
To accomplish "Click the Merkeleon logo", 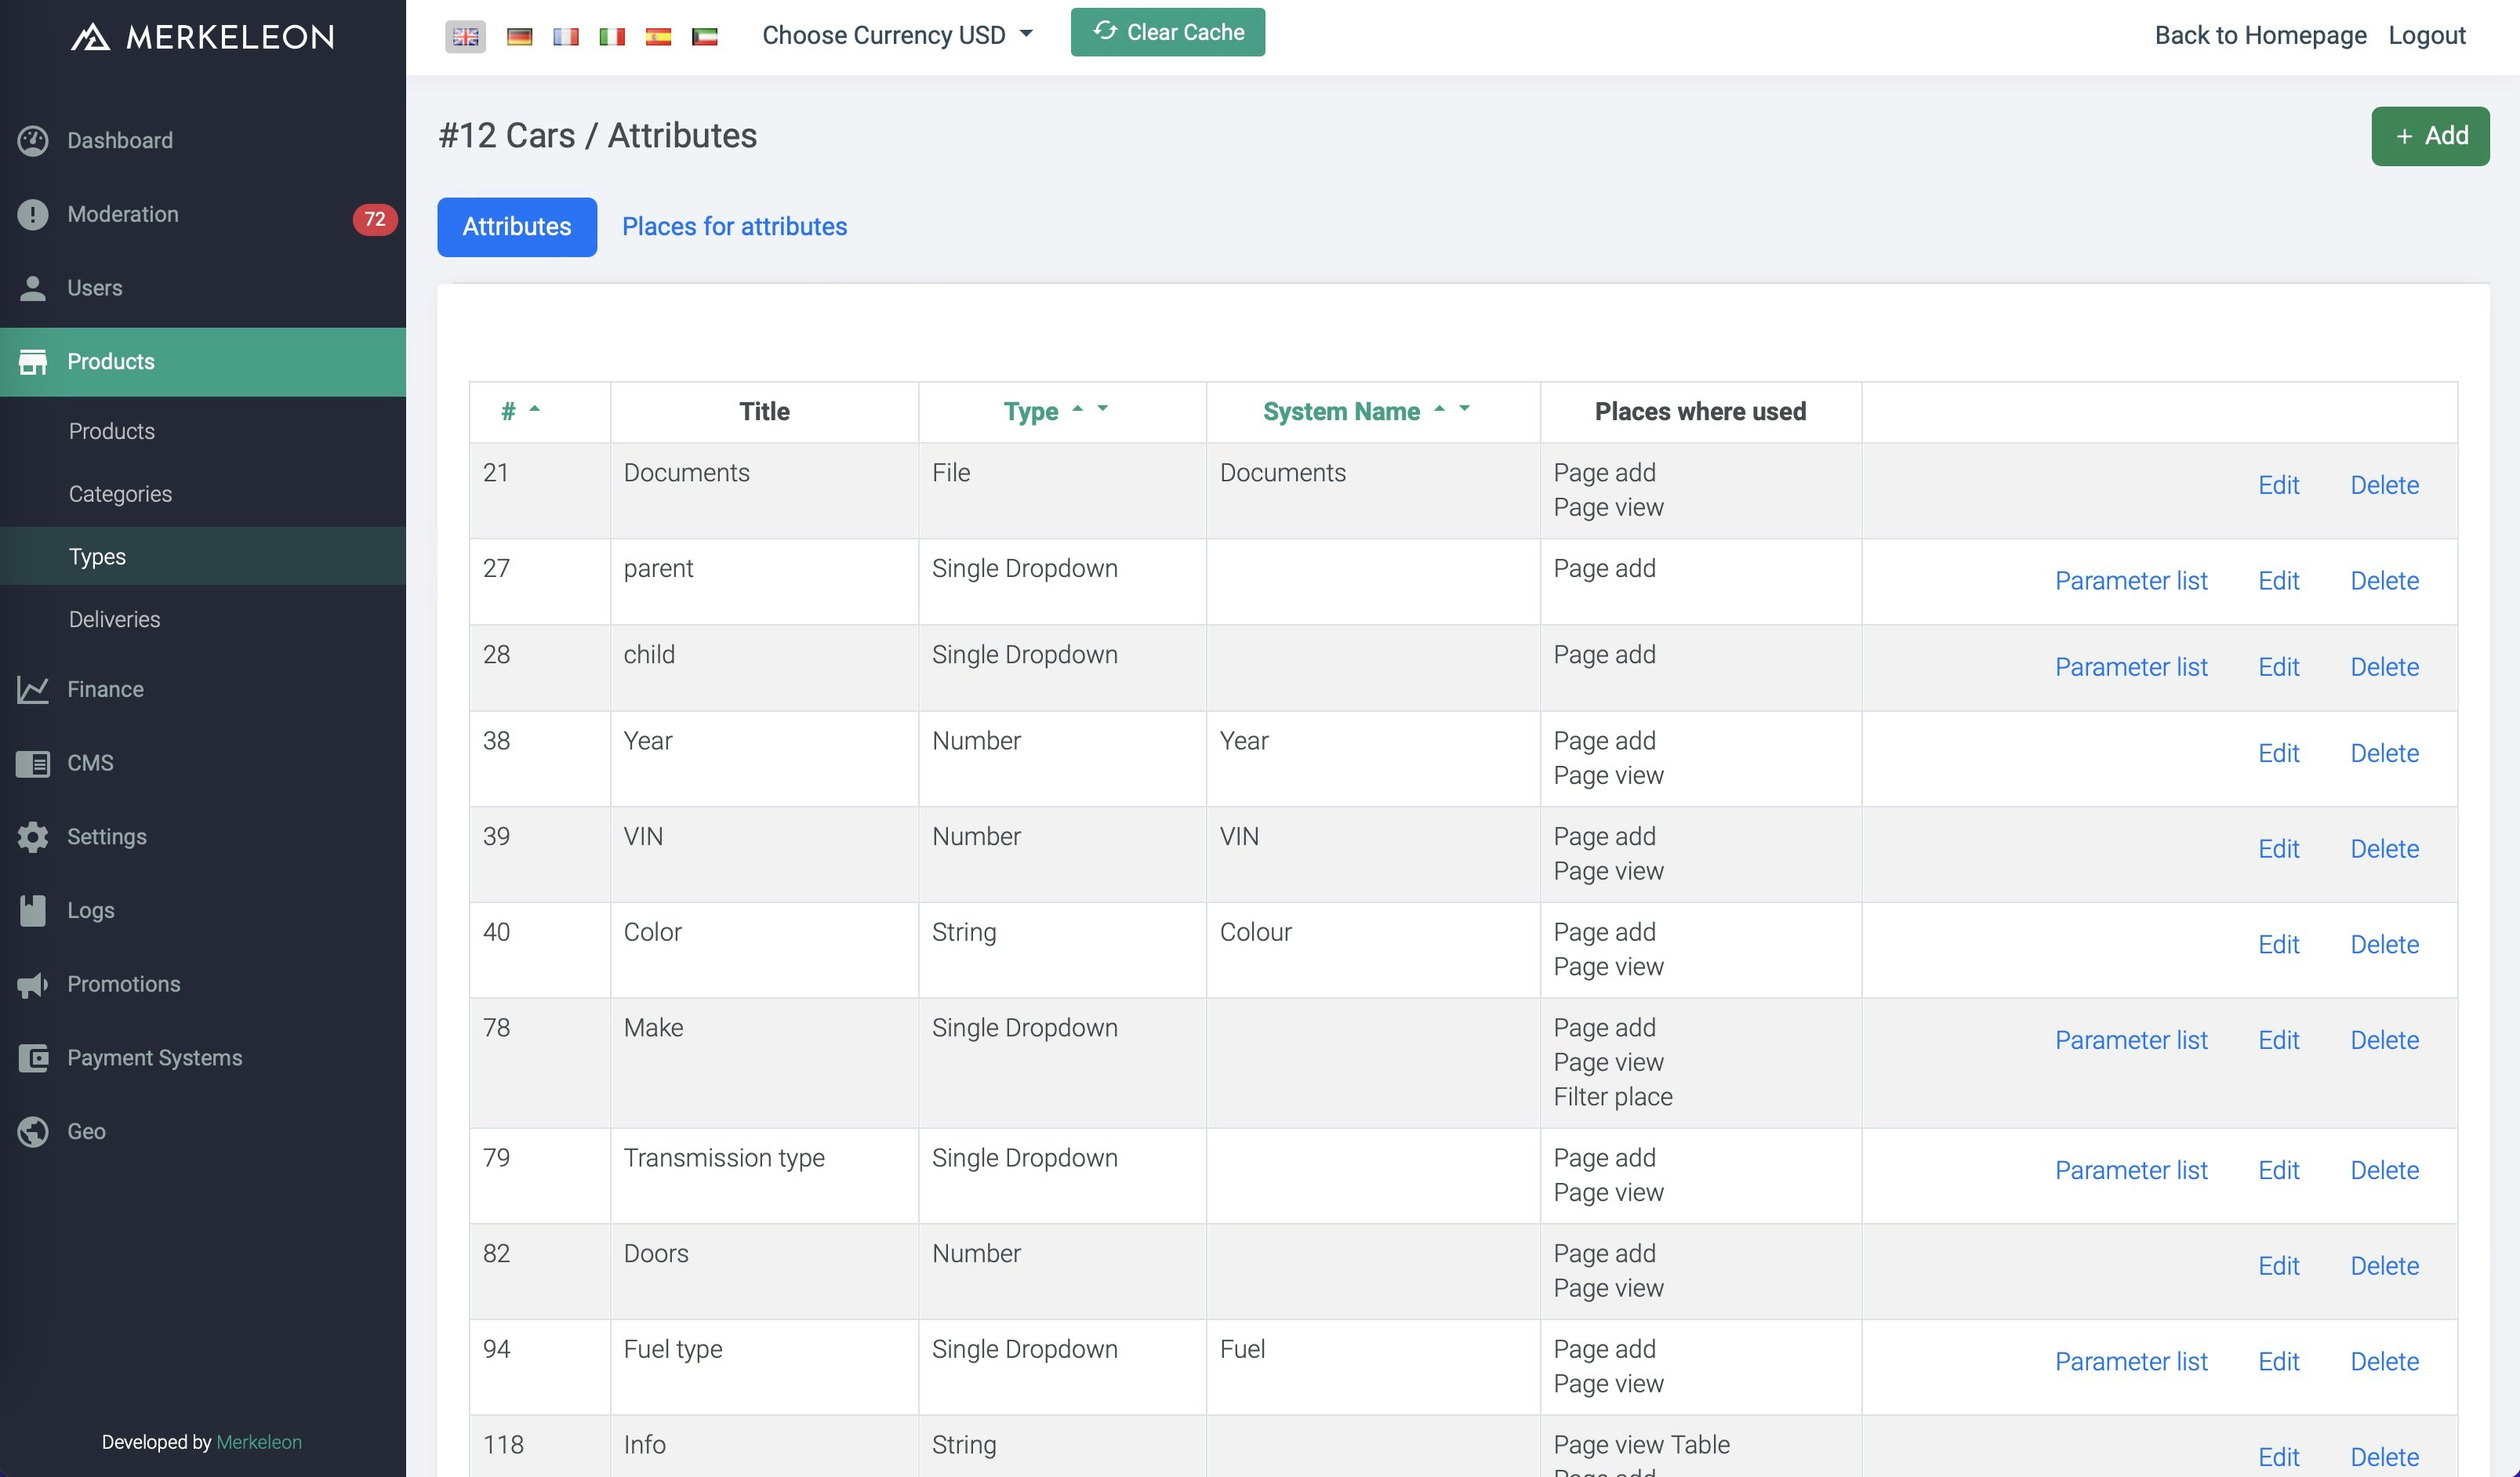I will pyautogui.click(x=202, y=37).
